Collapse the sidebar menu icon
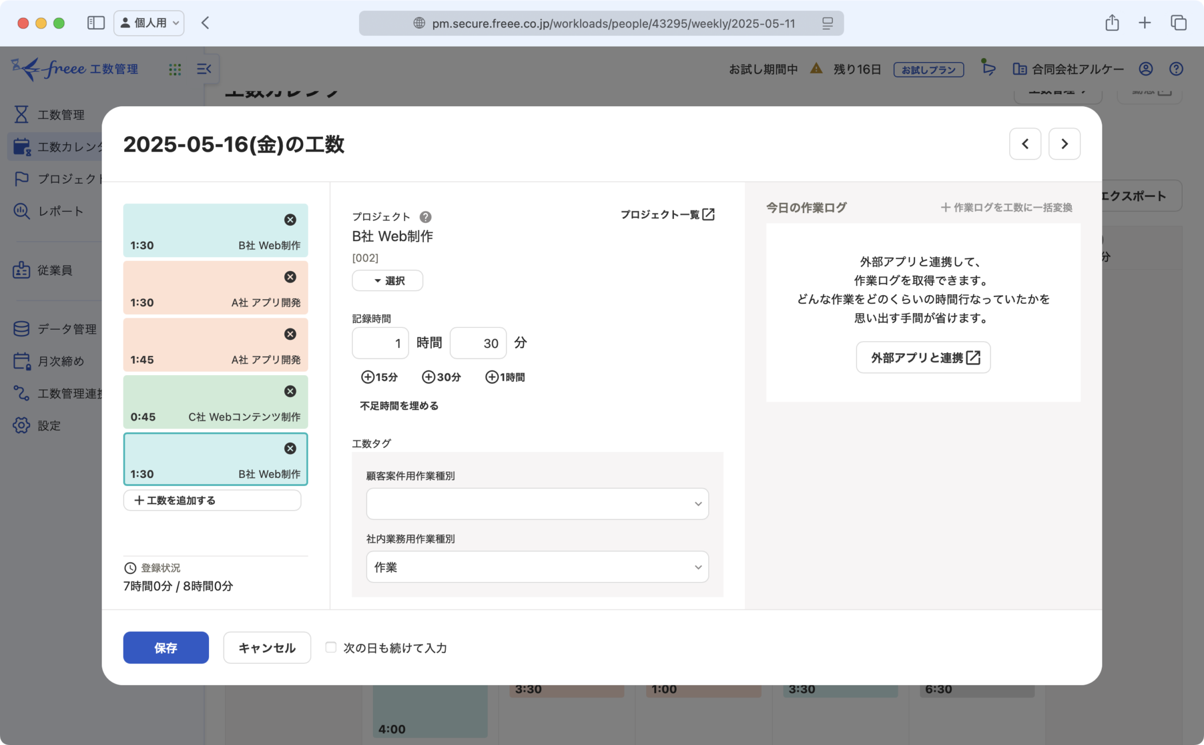 204,69
